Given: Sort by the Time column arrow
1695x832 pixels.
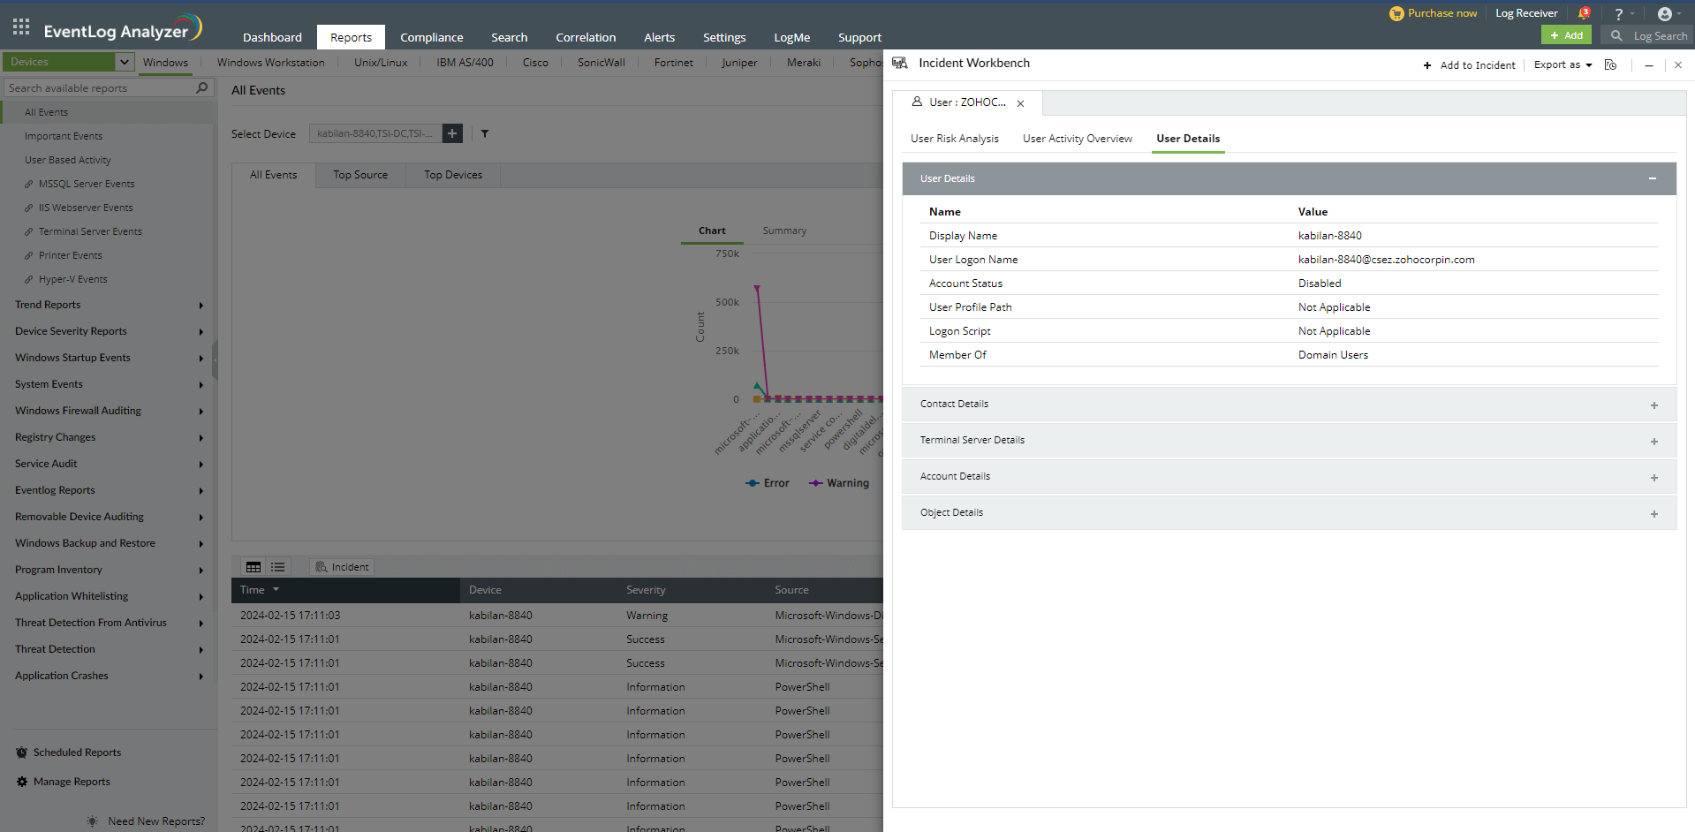Looking at the screenshot, I should 276,589.
